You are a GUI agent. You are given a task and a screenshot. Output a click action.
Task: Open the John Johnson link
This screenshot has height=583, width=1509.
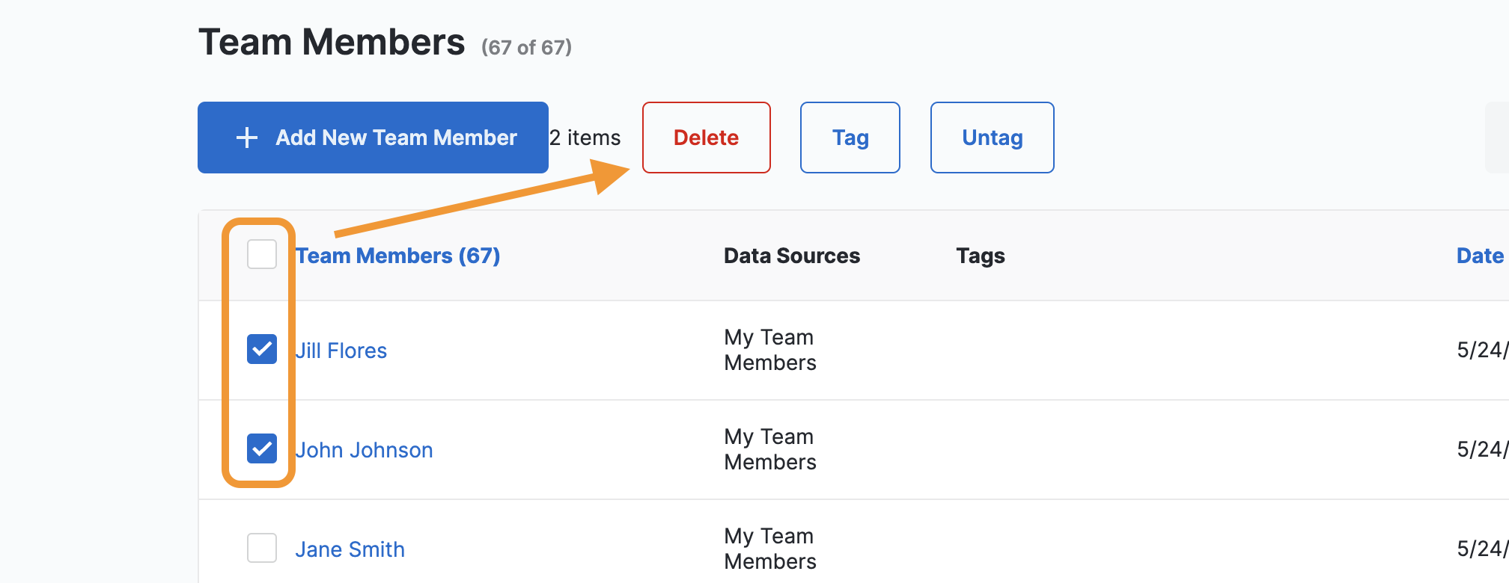point(364,450)
